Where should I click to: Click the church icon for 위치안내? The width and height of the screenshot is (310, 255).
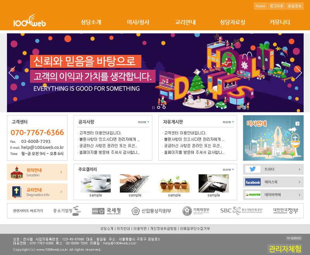[16, 172]
